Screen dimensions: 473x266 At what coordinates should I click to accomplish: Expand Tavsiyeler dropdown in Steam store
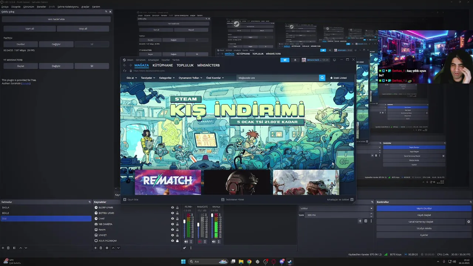point(148,78)
